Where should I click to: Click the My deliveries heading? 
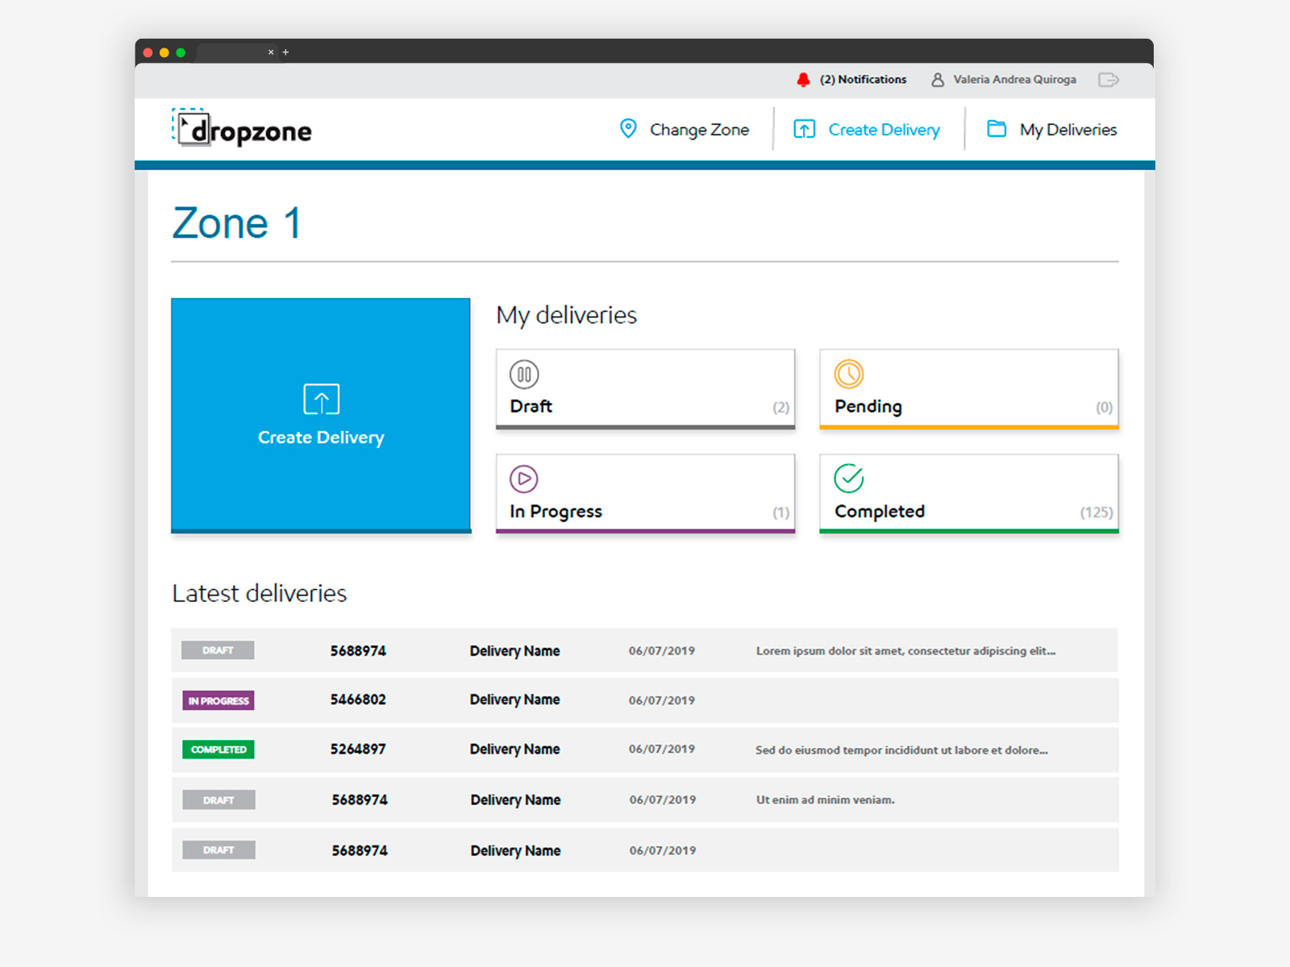coord(566,315)
